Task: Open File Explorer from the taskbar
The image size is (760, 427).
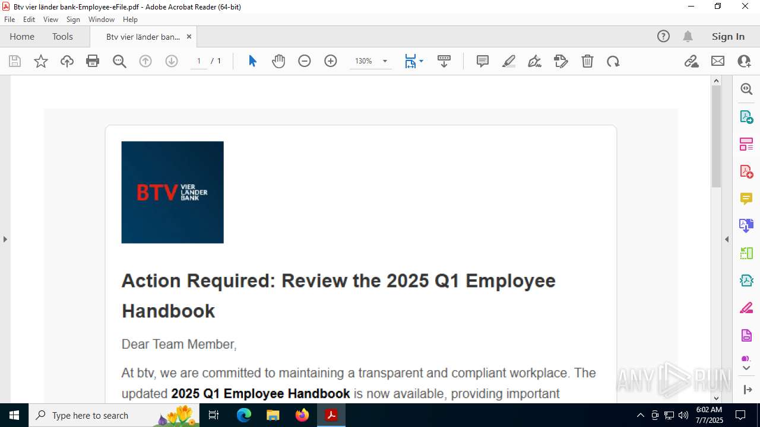Action: (273, 415)
